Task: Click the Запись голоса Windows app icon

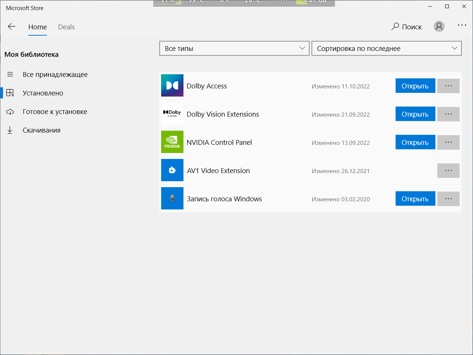Action: click(x=172, y=198)
